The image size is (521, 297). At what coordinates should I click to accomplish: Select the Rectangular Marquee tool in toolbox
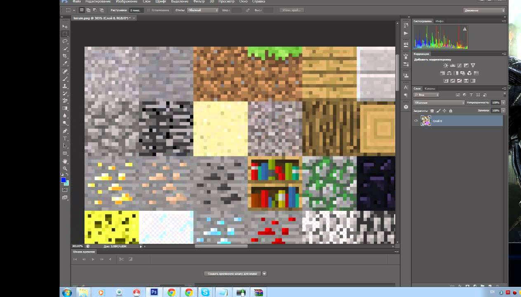coord(65,34)
